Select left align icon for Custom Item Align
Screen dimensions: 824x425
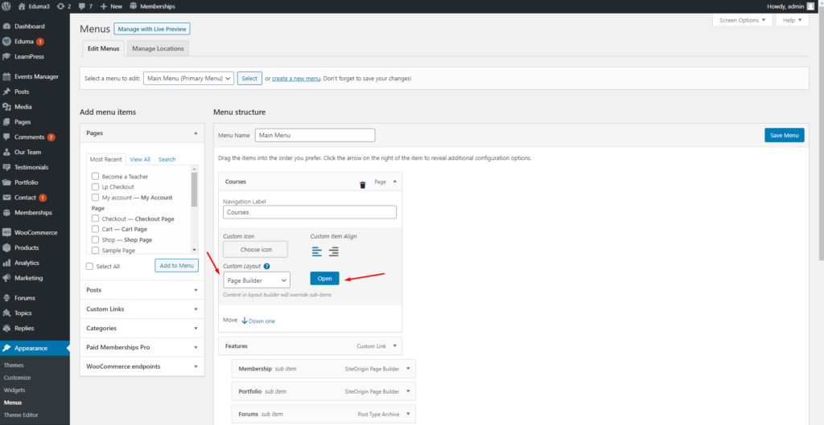[317, 251]
